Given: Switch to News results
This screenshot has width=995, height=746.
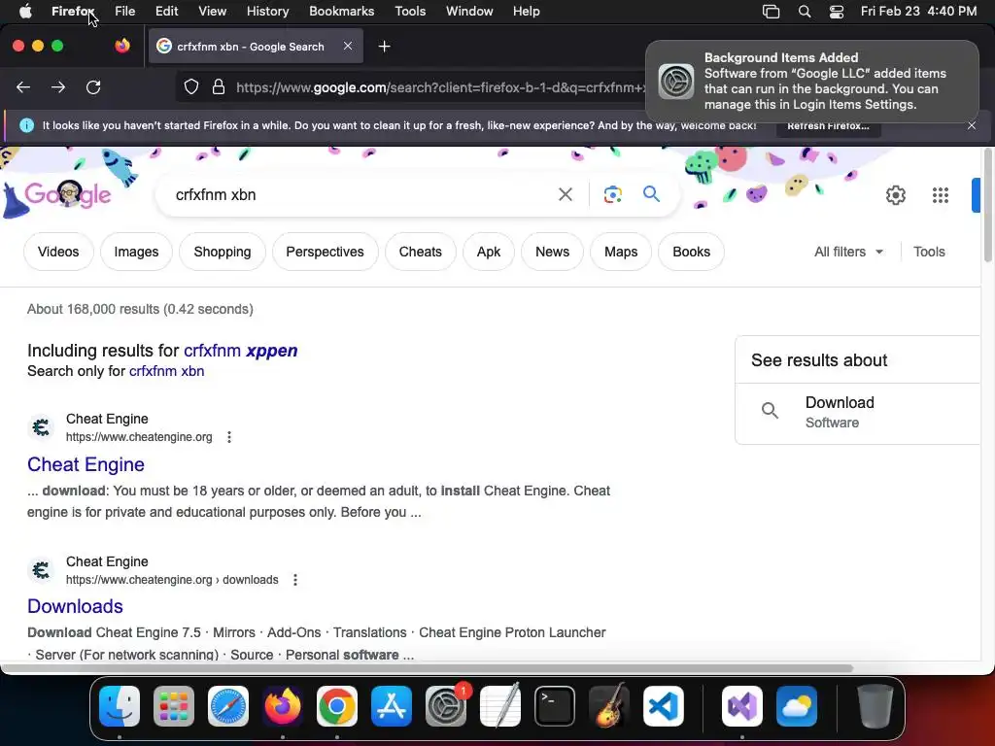Looking at the screenshot, I should click(552, 252).
